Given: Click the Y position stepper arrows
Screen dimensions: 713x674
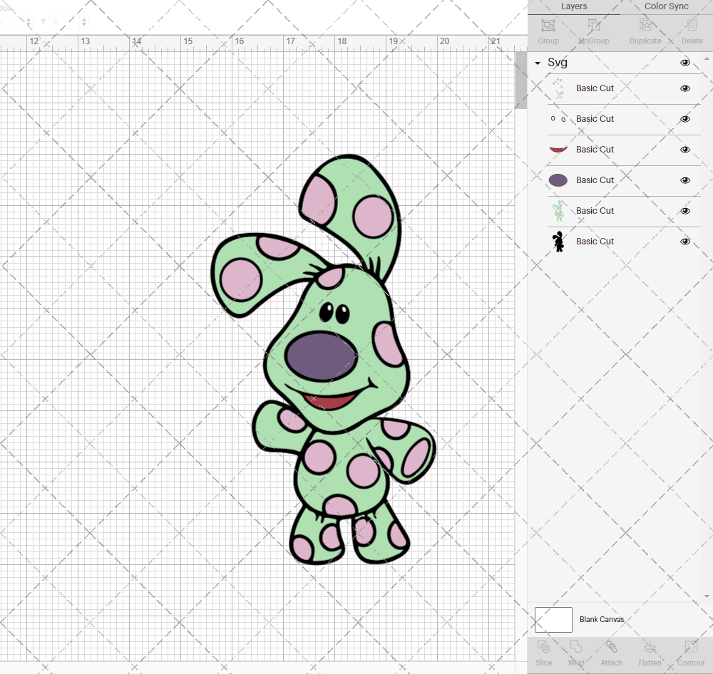Looking at the screenshot, I should (84, 21).
